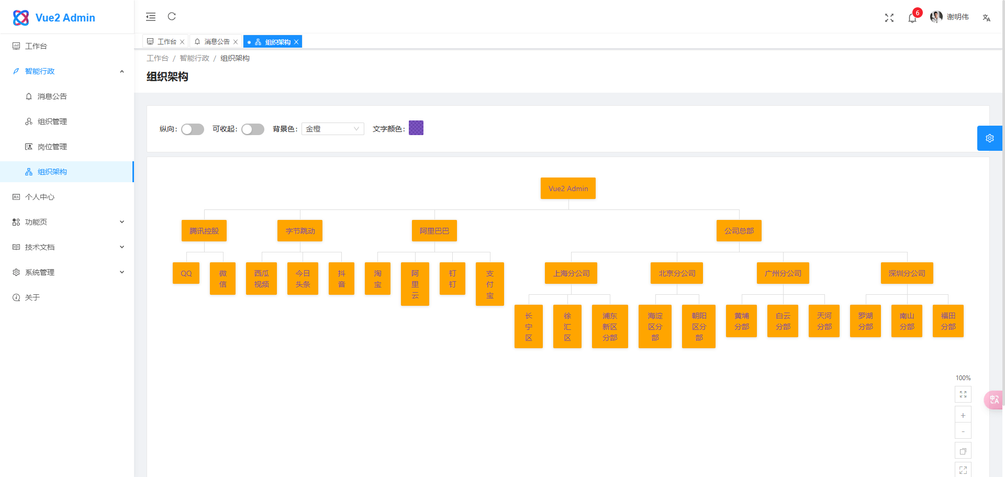Toggle fullscreen mode icon in header
Image resolution: width=1005 pixels, height=477 pixels.
(889, 18)
